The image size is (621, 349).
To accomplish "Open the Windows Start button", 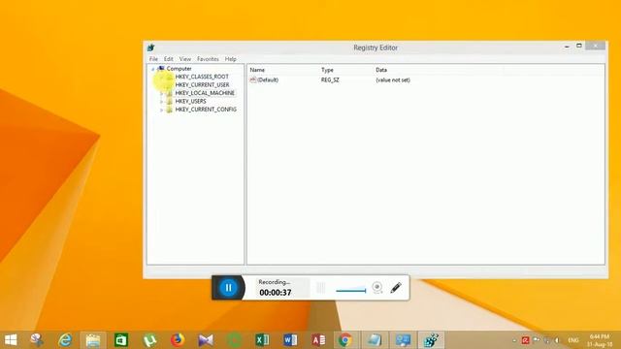I will coord(11,340).
